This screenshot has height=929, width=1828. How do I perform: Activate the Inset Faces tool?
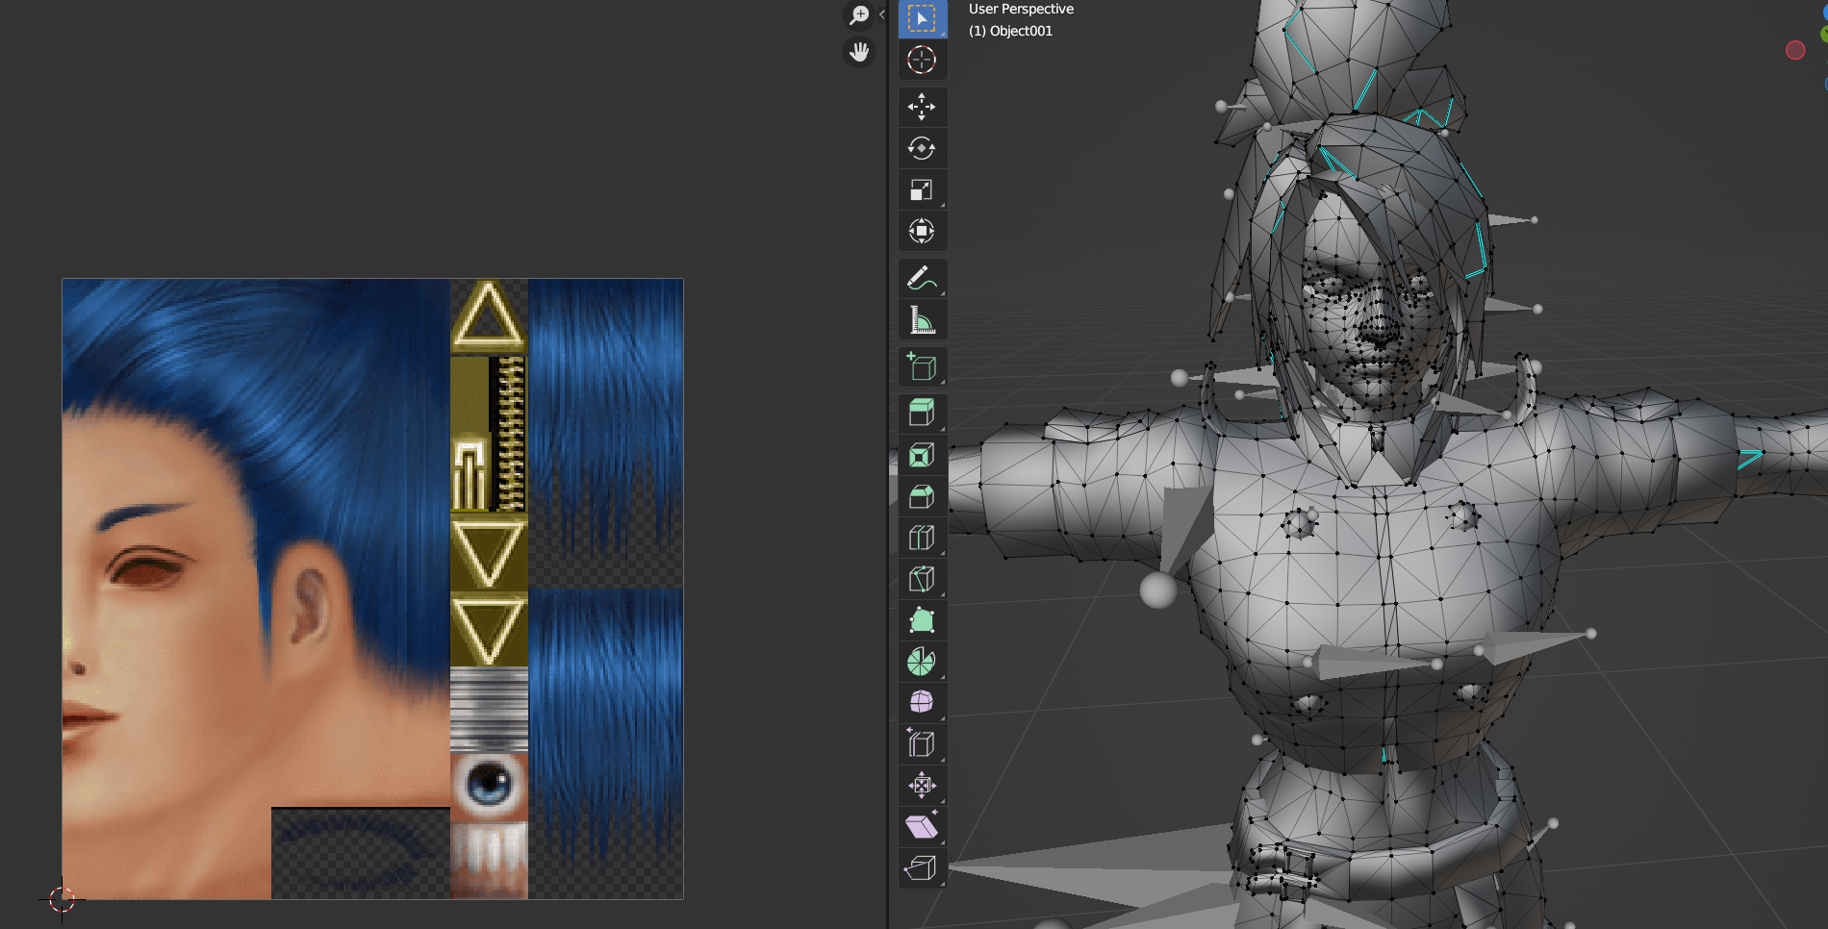pos(922,455)
